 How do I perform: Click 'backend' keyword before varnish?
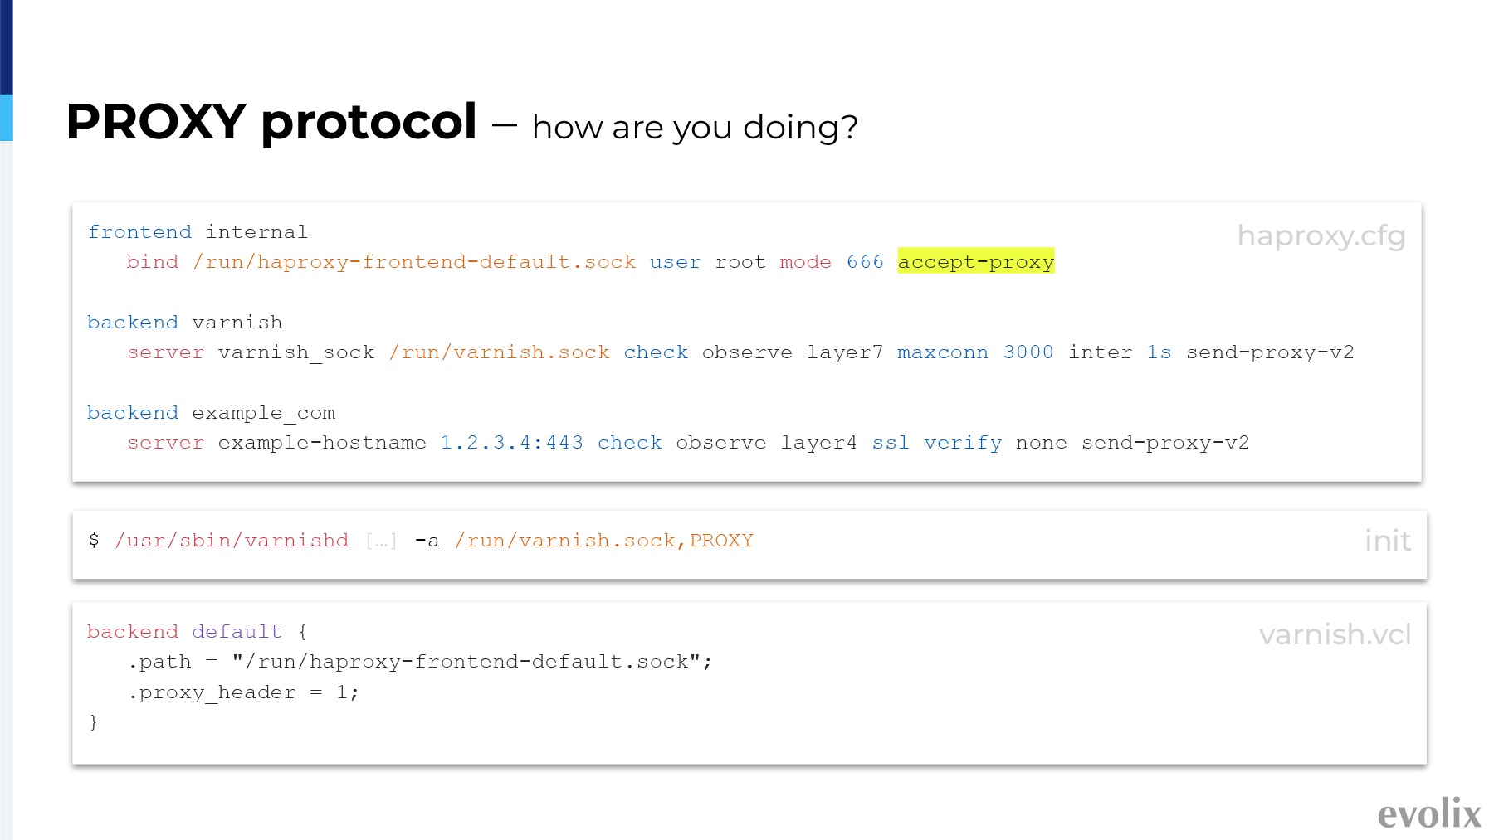click(x=133, y=323)
